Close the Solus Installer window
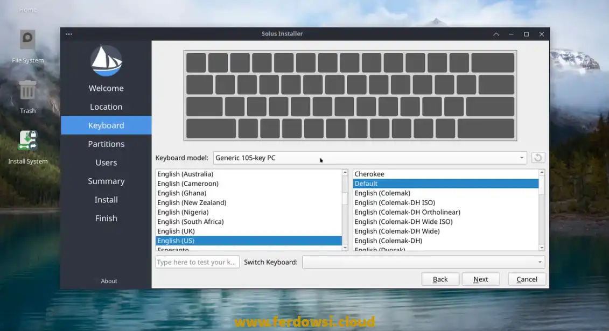The image size is (609, 331). point(541,34)
